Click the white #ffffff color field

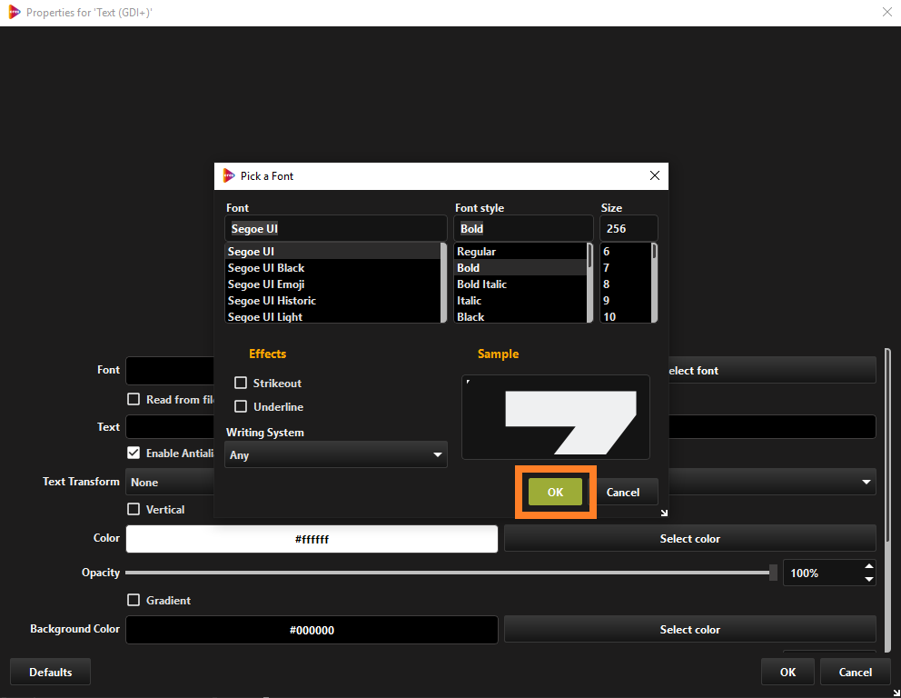(312, 539)
